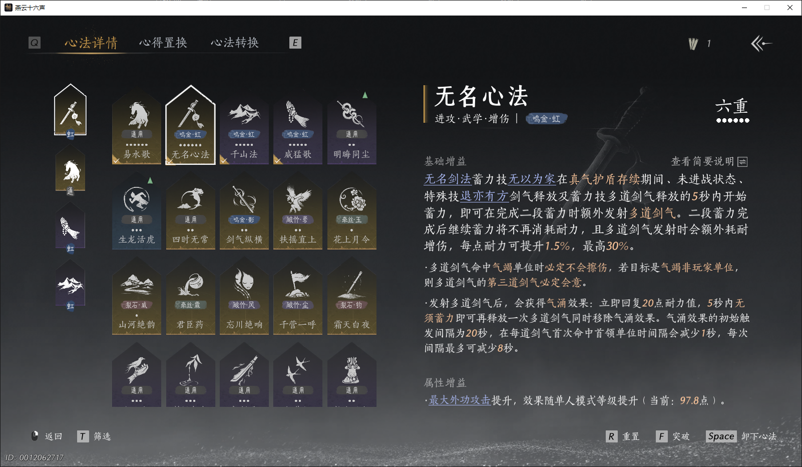The width and height of the screenshot is (802, 467).
Task: Choose the 君臣药 card
Action: 191,296
